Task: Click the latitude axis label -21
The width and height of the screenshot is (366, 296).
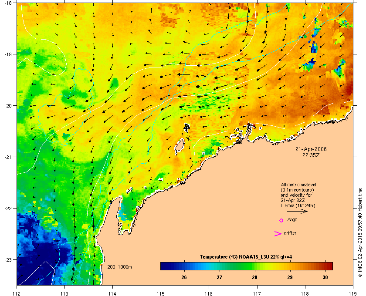Action: coord(8,157)
